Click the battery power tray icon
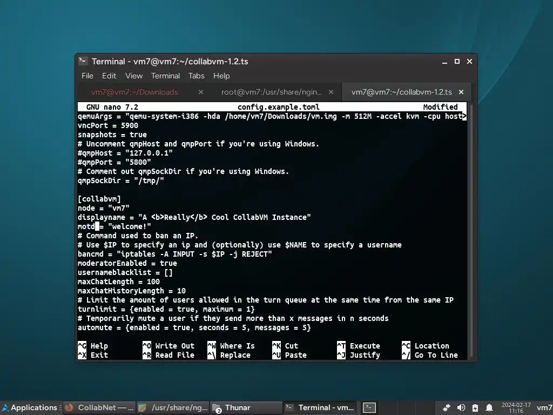 click(475, 408)
